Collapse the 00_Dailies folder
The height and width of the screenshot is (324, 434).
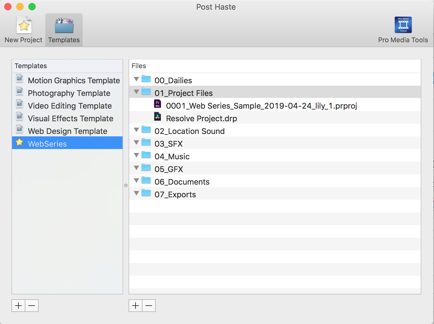[136, 79]
